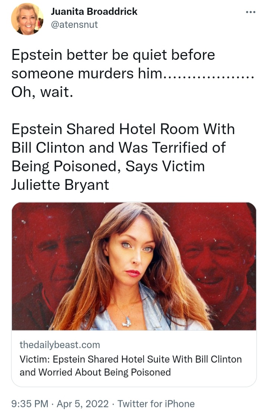Click the 'Epstein Shared Hotel Room With' line

[x=123, y=129]
